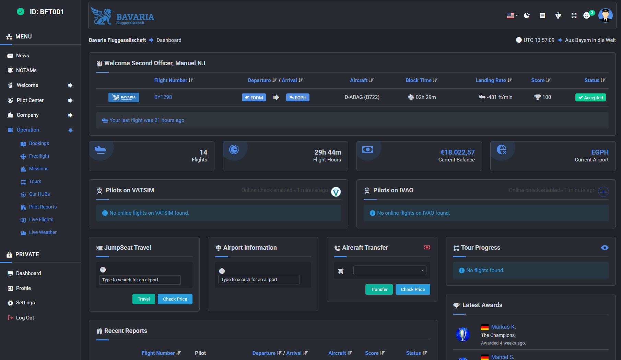
Task: Sort welcome table by Arrival
Action: [292, 80]
